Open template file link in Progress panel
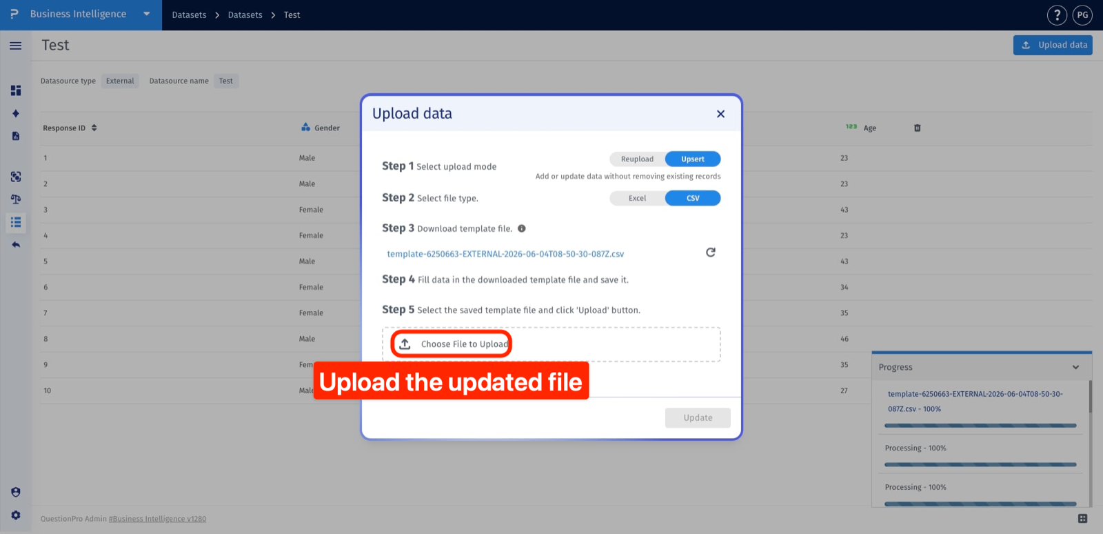This screenshot has width=1103, height=534. pyautogui.click(x=975, y=402)
